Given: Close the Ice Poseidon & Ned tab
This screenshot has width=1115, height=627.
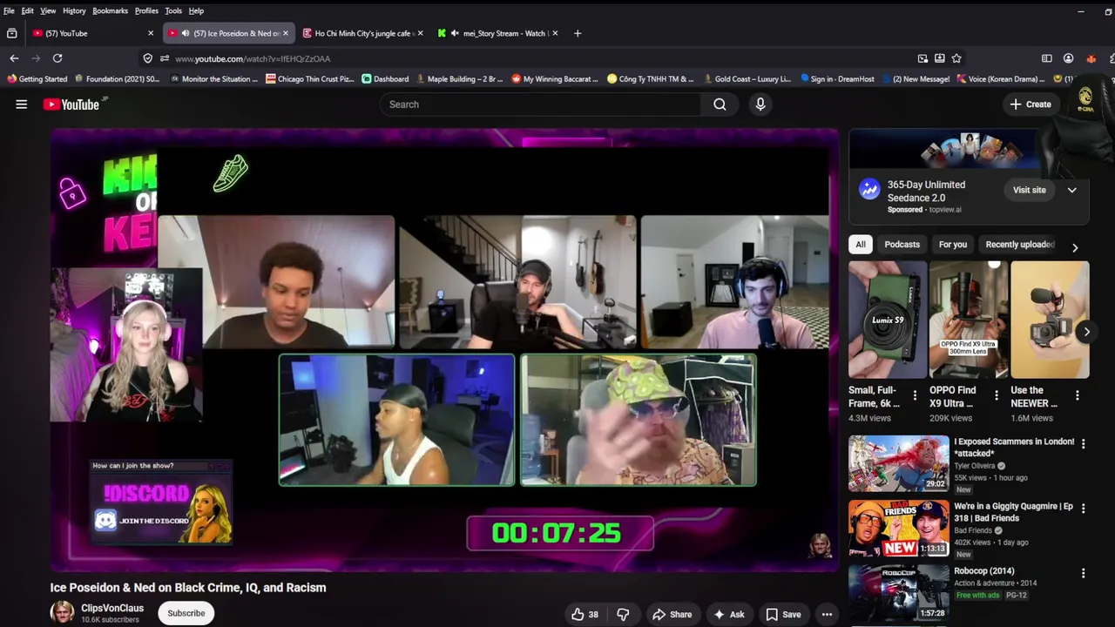Looking at the screenshot, I should point(285,33).
